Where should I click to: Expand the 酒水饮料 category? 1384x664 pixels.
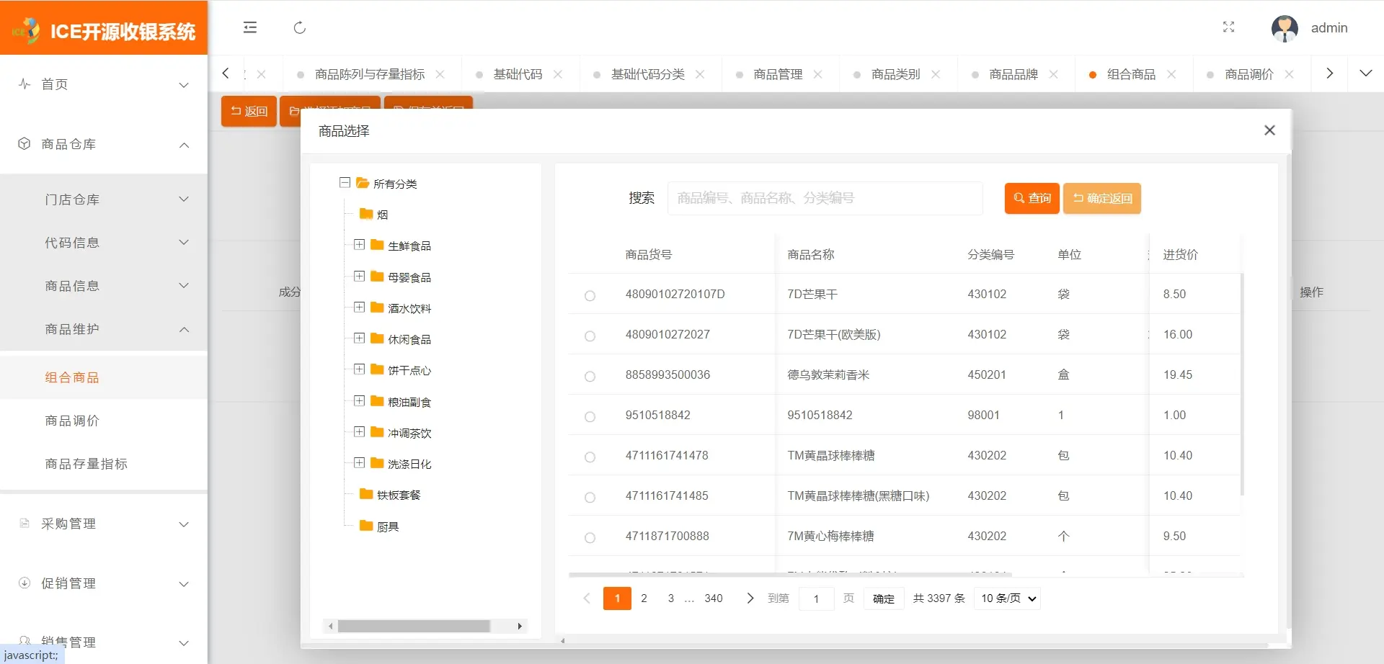click(359, 307)
